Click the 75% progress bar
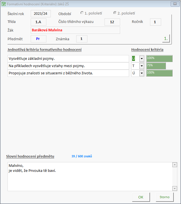181x204 pixels. tap(156, 66)
